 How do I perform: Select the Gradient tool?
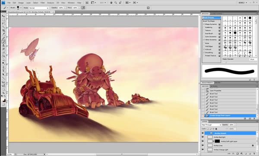(3, 57)
